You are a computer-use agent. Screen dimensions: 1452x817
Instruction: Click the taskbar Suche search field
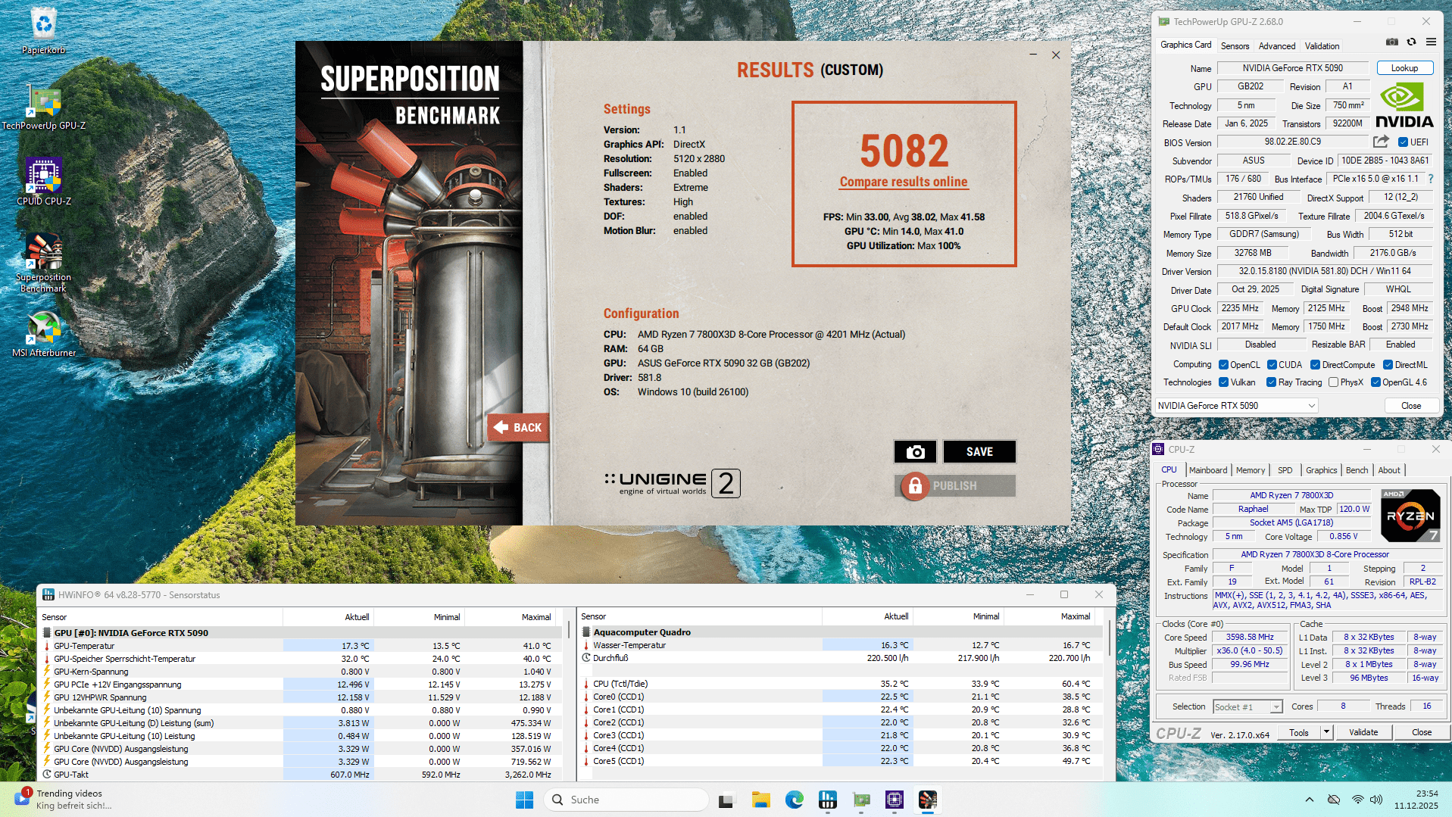click(626, 800)
